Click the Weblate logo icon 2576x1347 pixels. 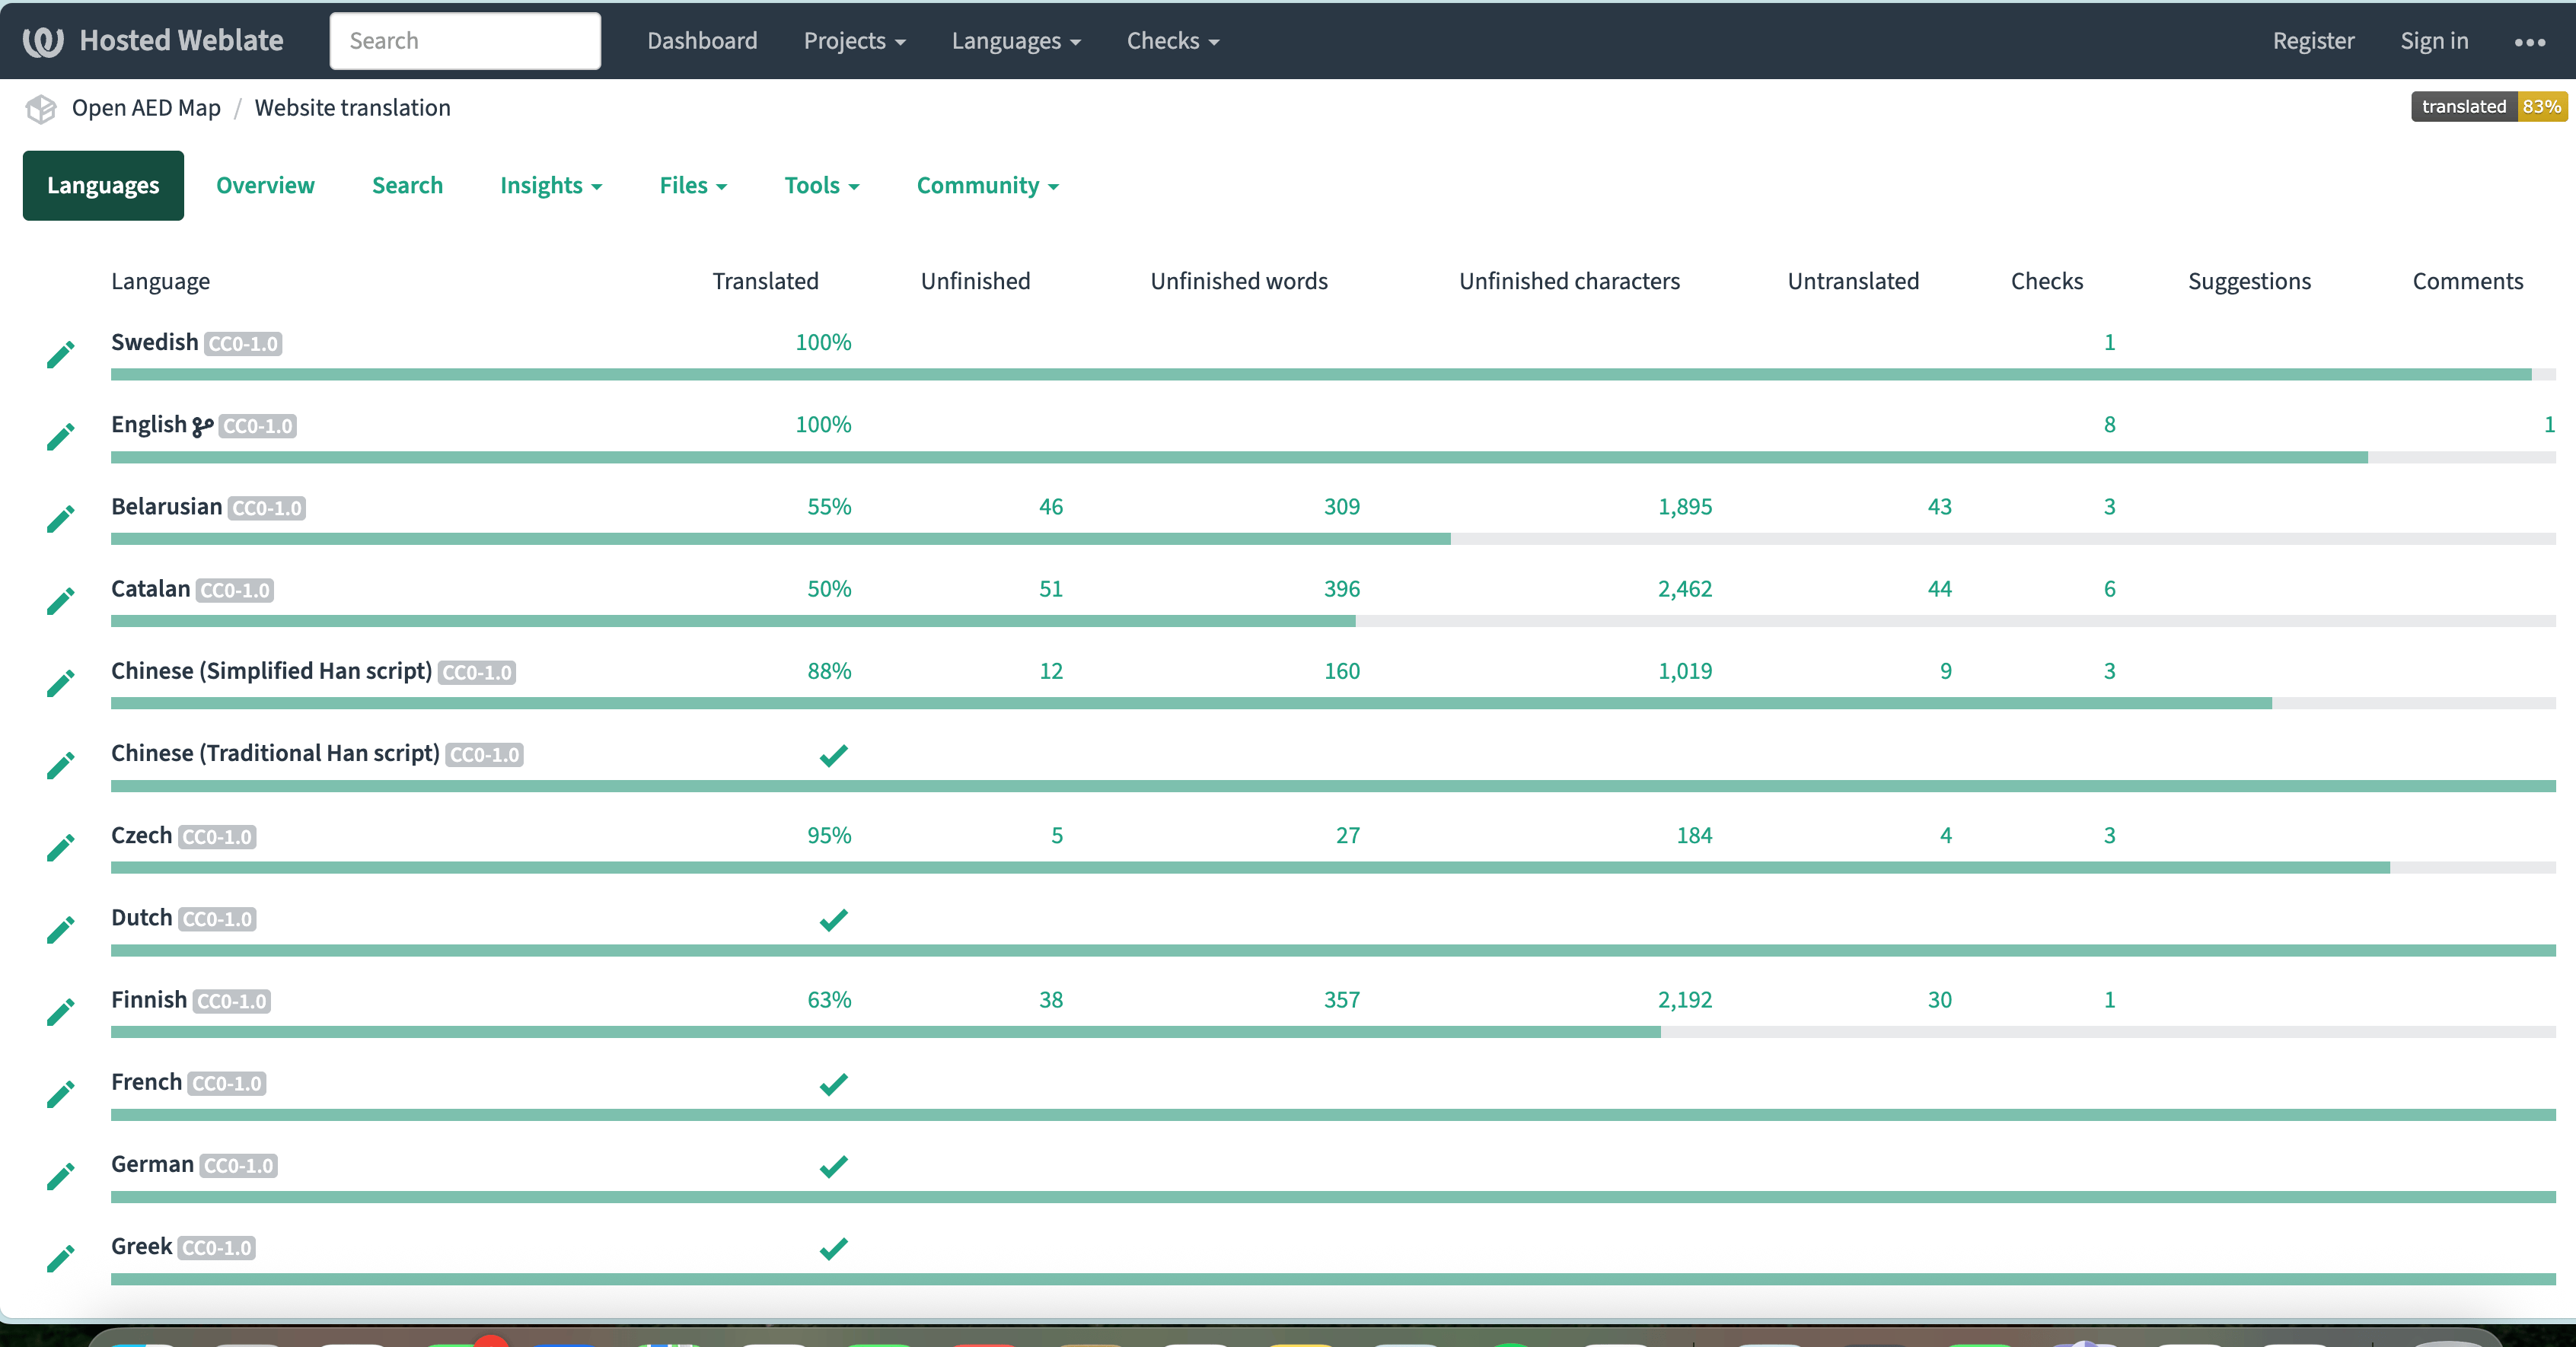pos(43,41)
